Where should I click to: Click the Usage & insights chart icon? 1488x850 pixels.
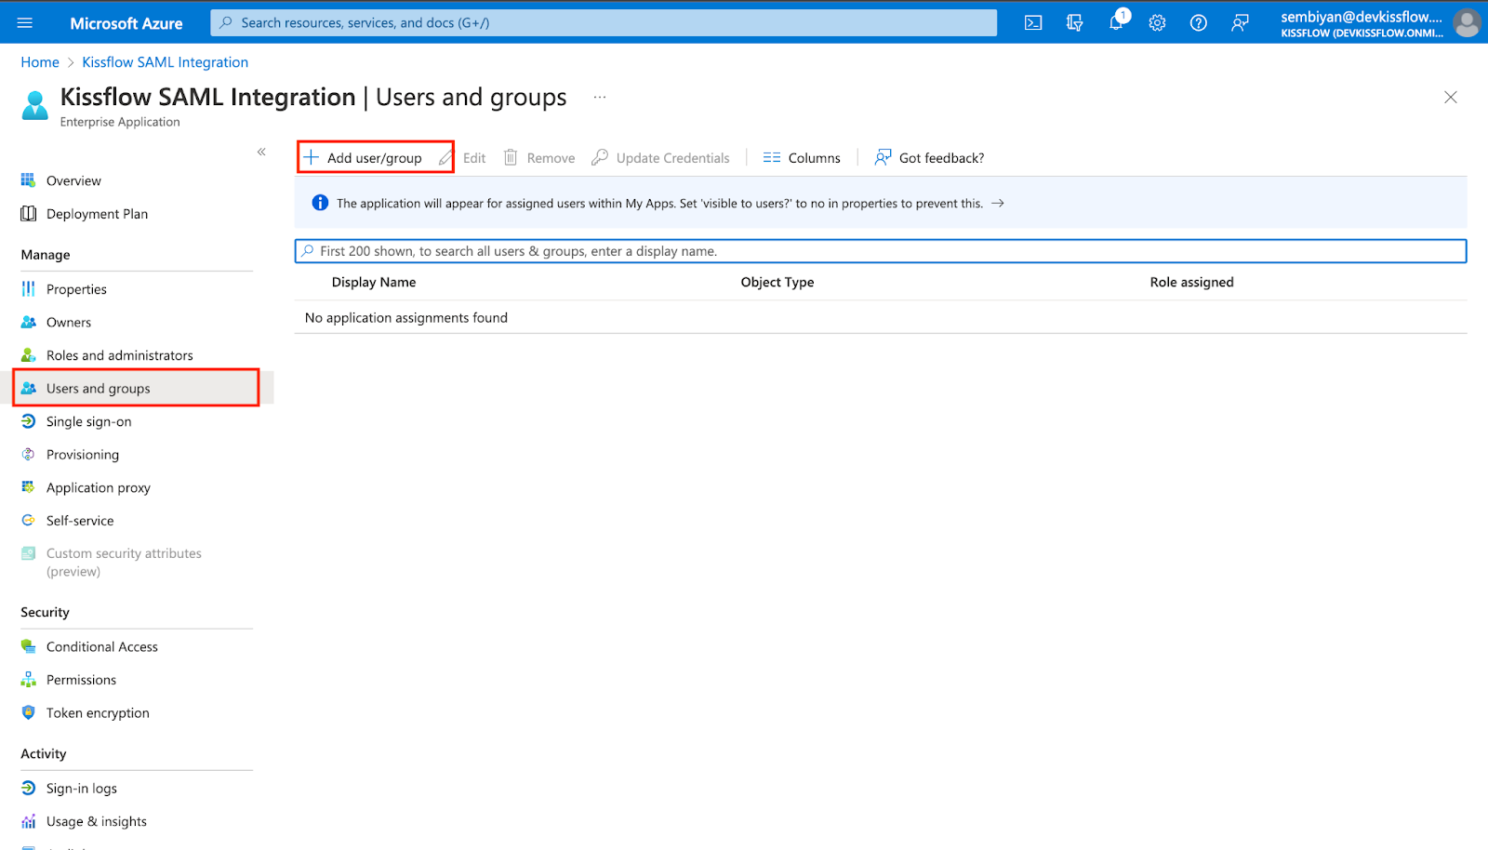click(x=28, y=821)
